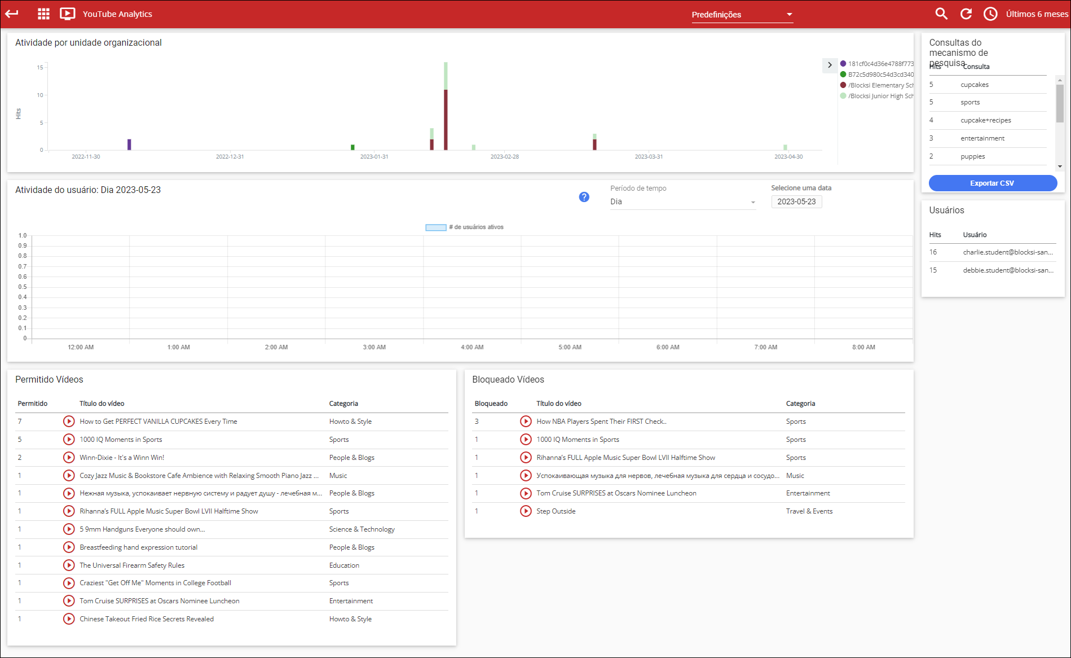
Task: Refresh the analytics data
Action: (966, 14)
